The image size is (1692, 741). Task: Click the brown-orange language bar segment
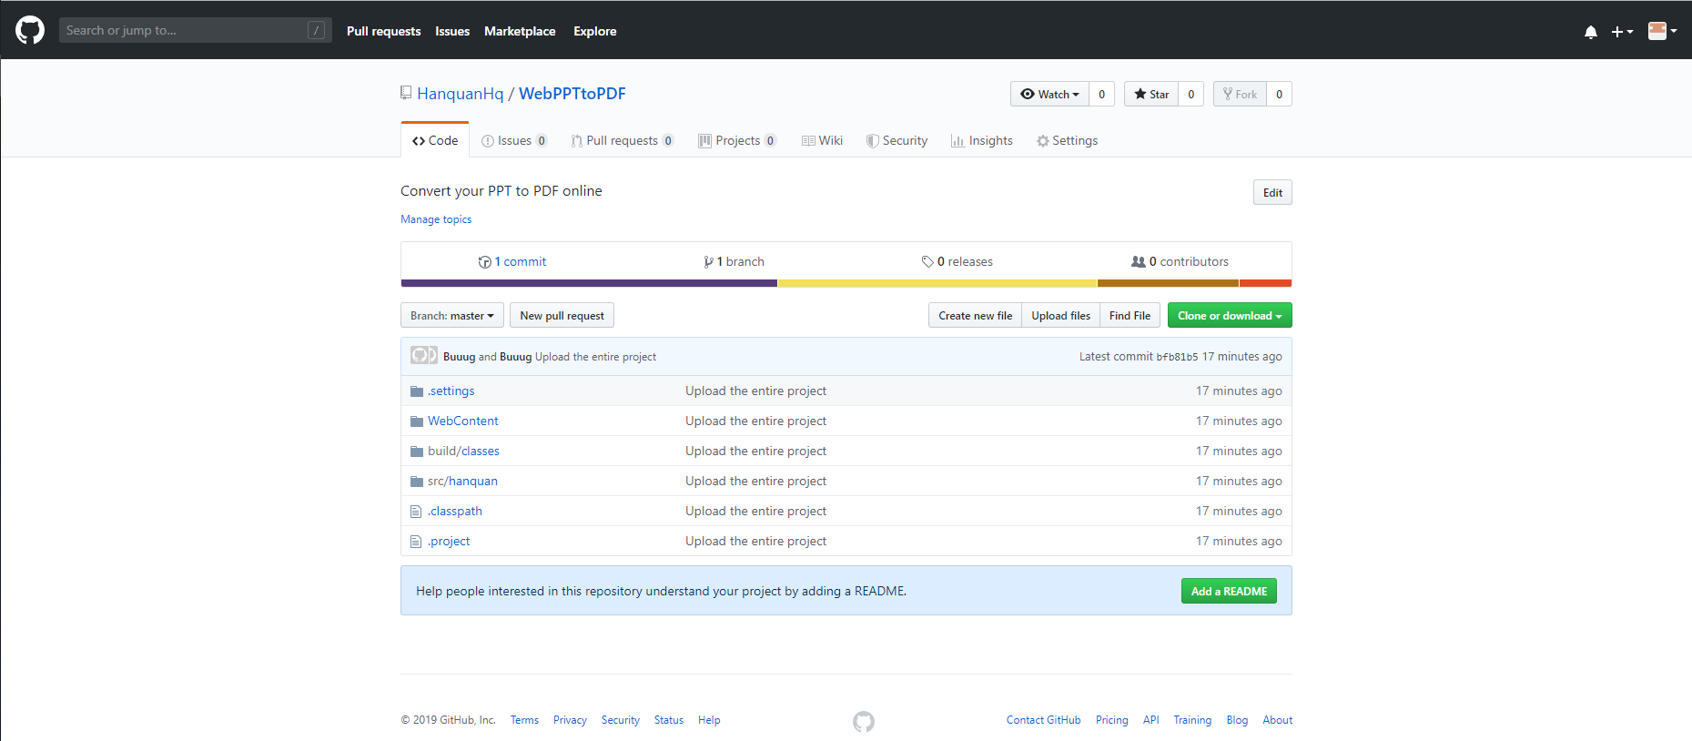(1169, 283)
